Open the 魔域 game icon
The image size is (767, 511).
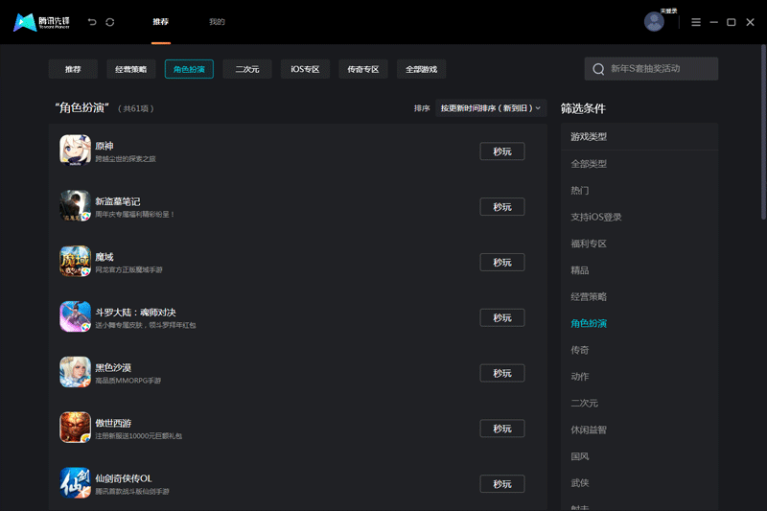[76, 261]
